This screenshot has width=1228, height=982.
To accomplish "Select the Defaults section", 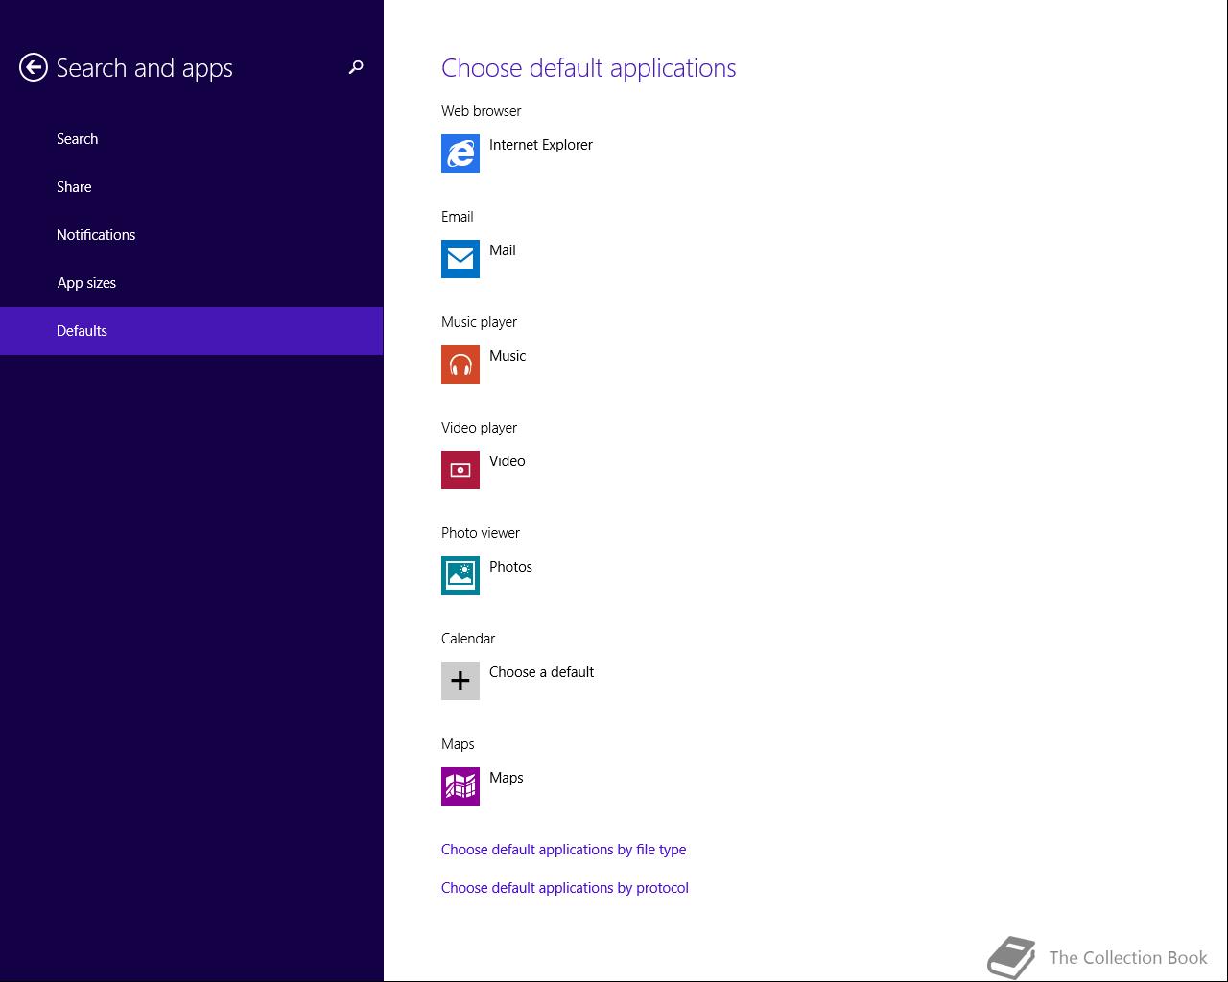I will pos(191,331).
